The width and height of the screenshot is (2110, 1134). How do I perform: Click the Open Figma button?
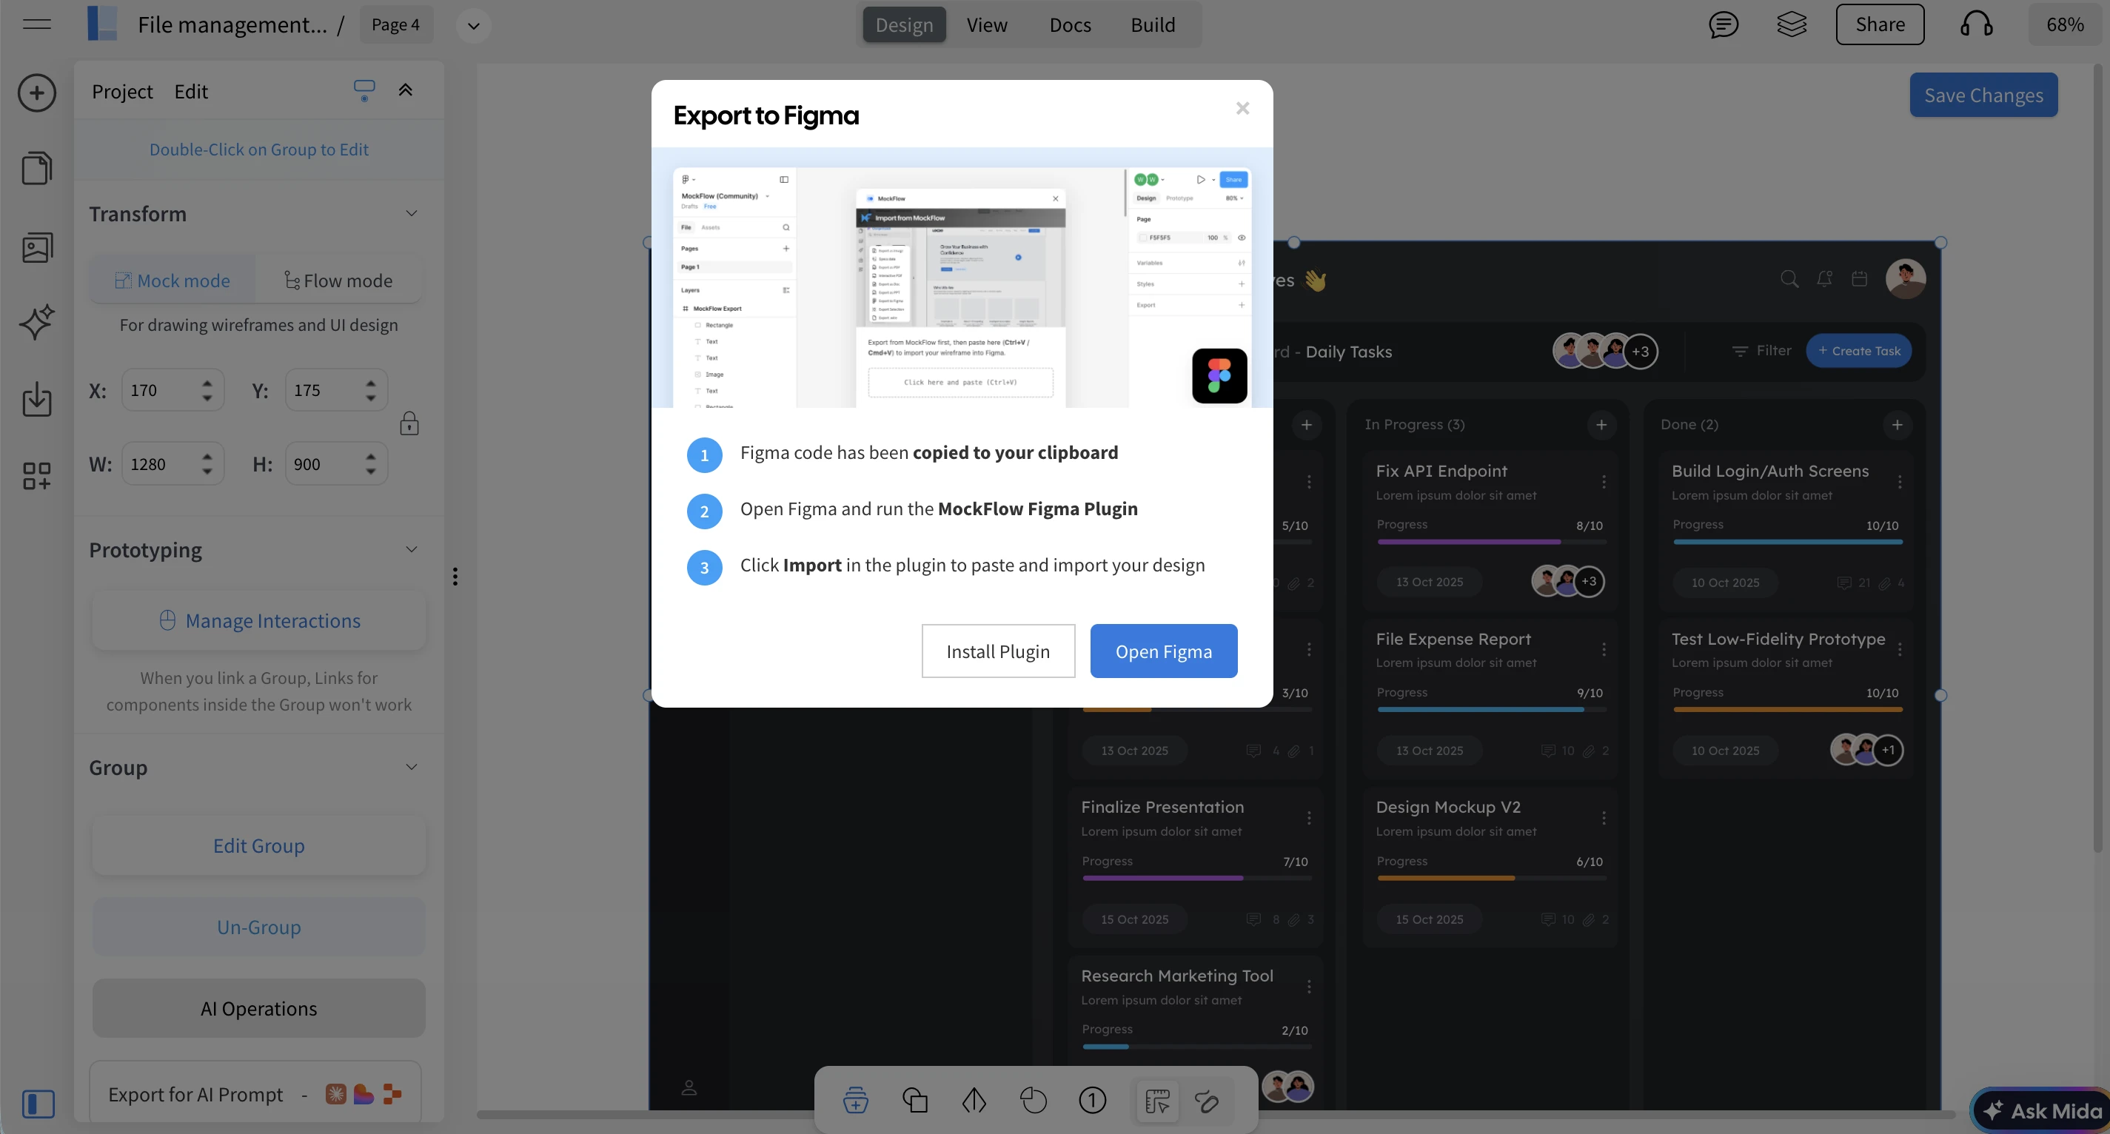point(1163,651)
